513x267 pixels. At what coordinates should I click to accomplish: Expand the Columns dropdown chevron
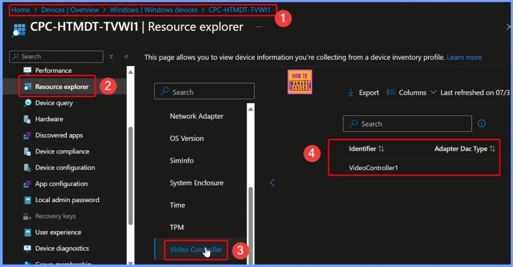433,92
